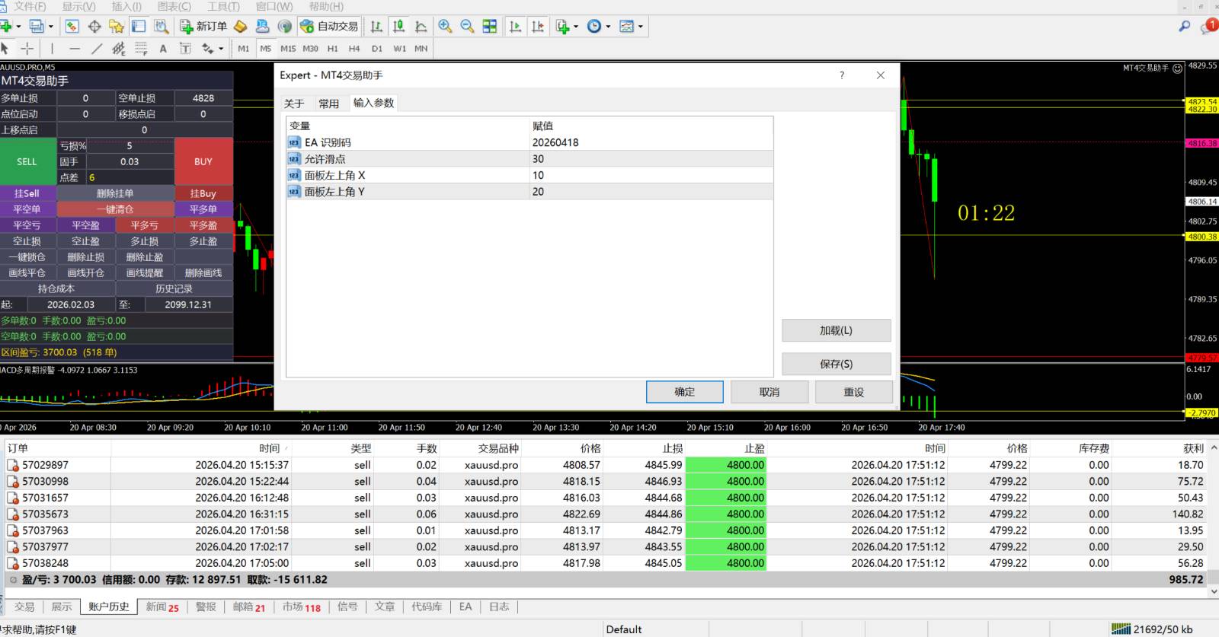Click the 确定 button in Expert dialog
The image size is (1219, 637).
point(684,392)
